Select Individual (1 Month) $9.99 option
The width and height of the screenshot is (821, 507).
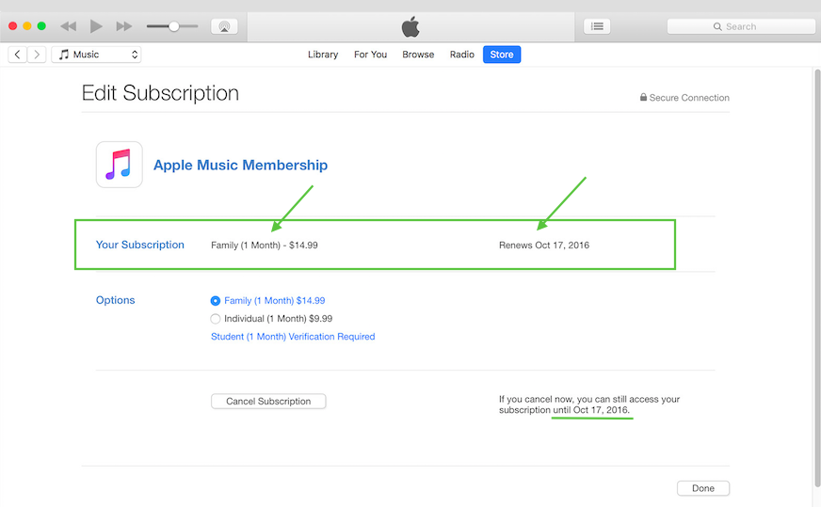(x=216, y=319)
